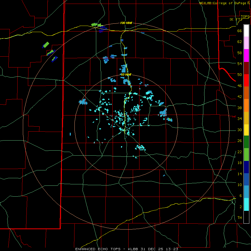Click the bright red legend swatch

tap(246, 80)
